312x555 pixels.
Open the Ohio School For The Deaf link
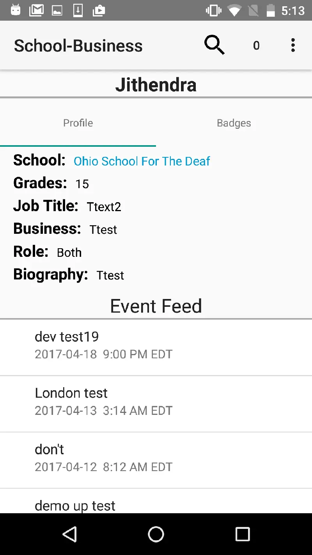click(x=142, y=161)
